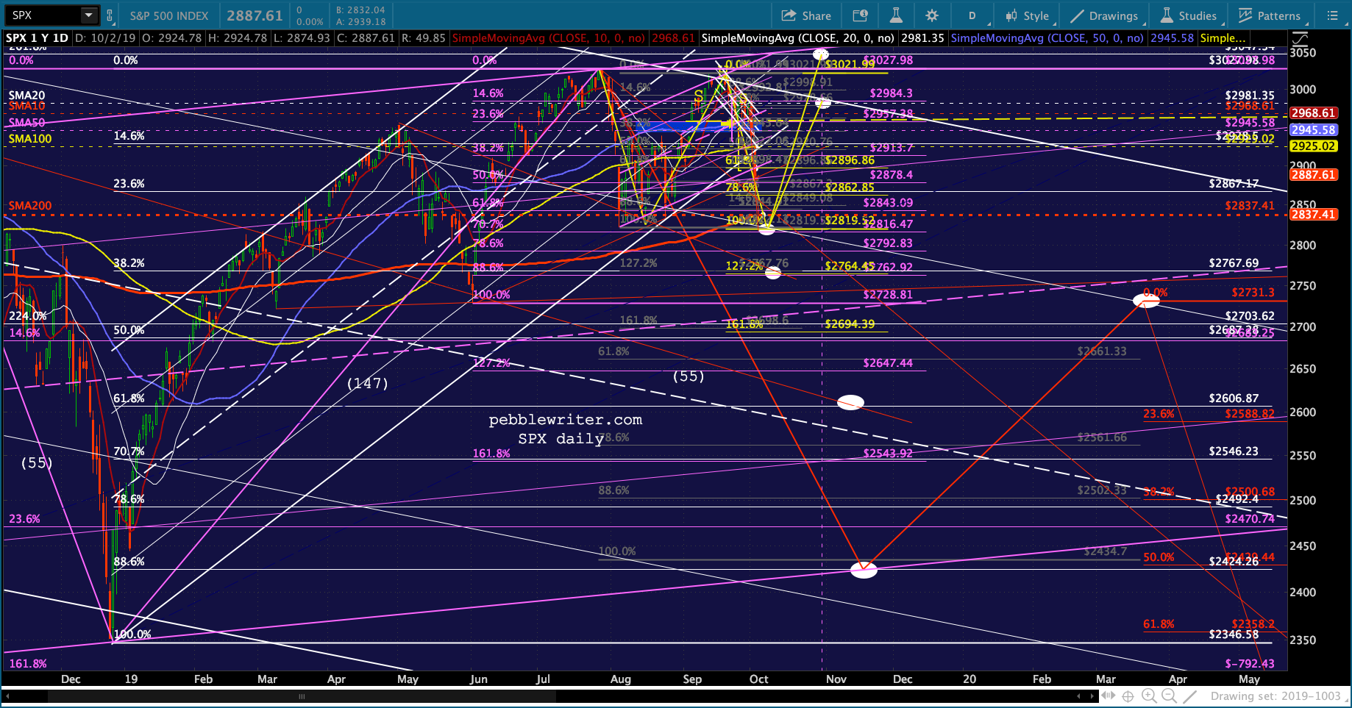Open the Patterns menu
1352x708 pixels.
tap(1270, 15)
